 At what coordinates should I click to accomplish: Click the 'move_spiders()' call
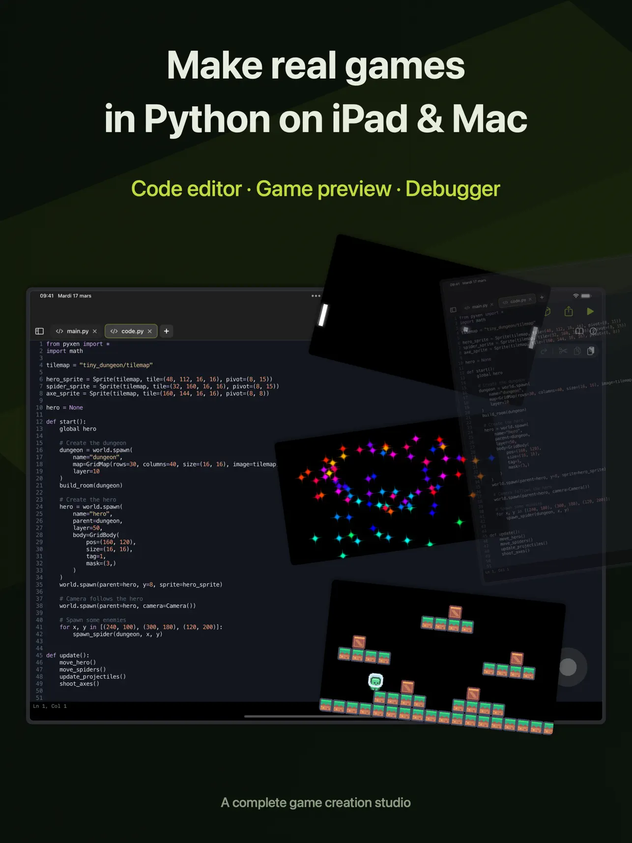coord(83,669)
